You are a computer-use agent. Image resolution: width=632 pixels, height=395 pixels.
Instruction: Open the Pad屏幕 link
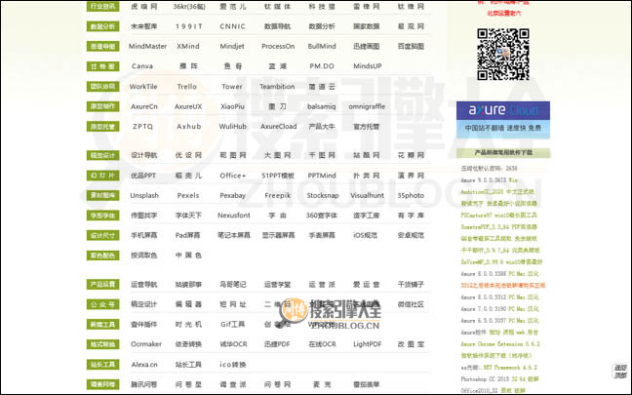click(x=188, y=235)
